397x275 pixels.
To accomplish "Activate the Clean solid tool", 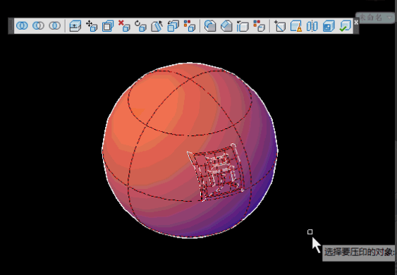I will (x=296, y=26).
